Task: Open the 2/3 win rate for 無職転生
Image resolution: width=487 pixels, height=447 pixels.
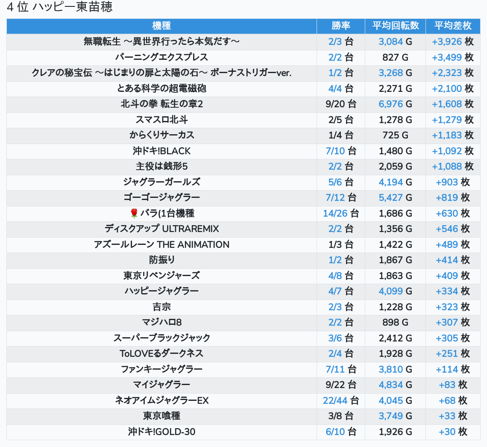Action: coord(335,41)
